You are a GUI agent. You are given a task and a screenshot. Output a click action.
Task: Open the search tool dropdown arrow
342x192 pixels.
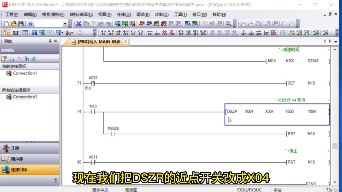click(x=72, y=33)
